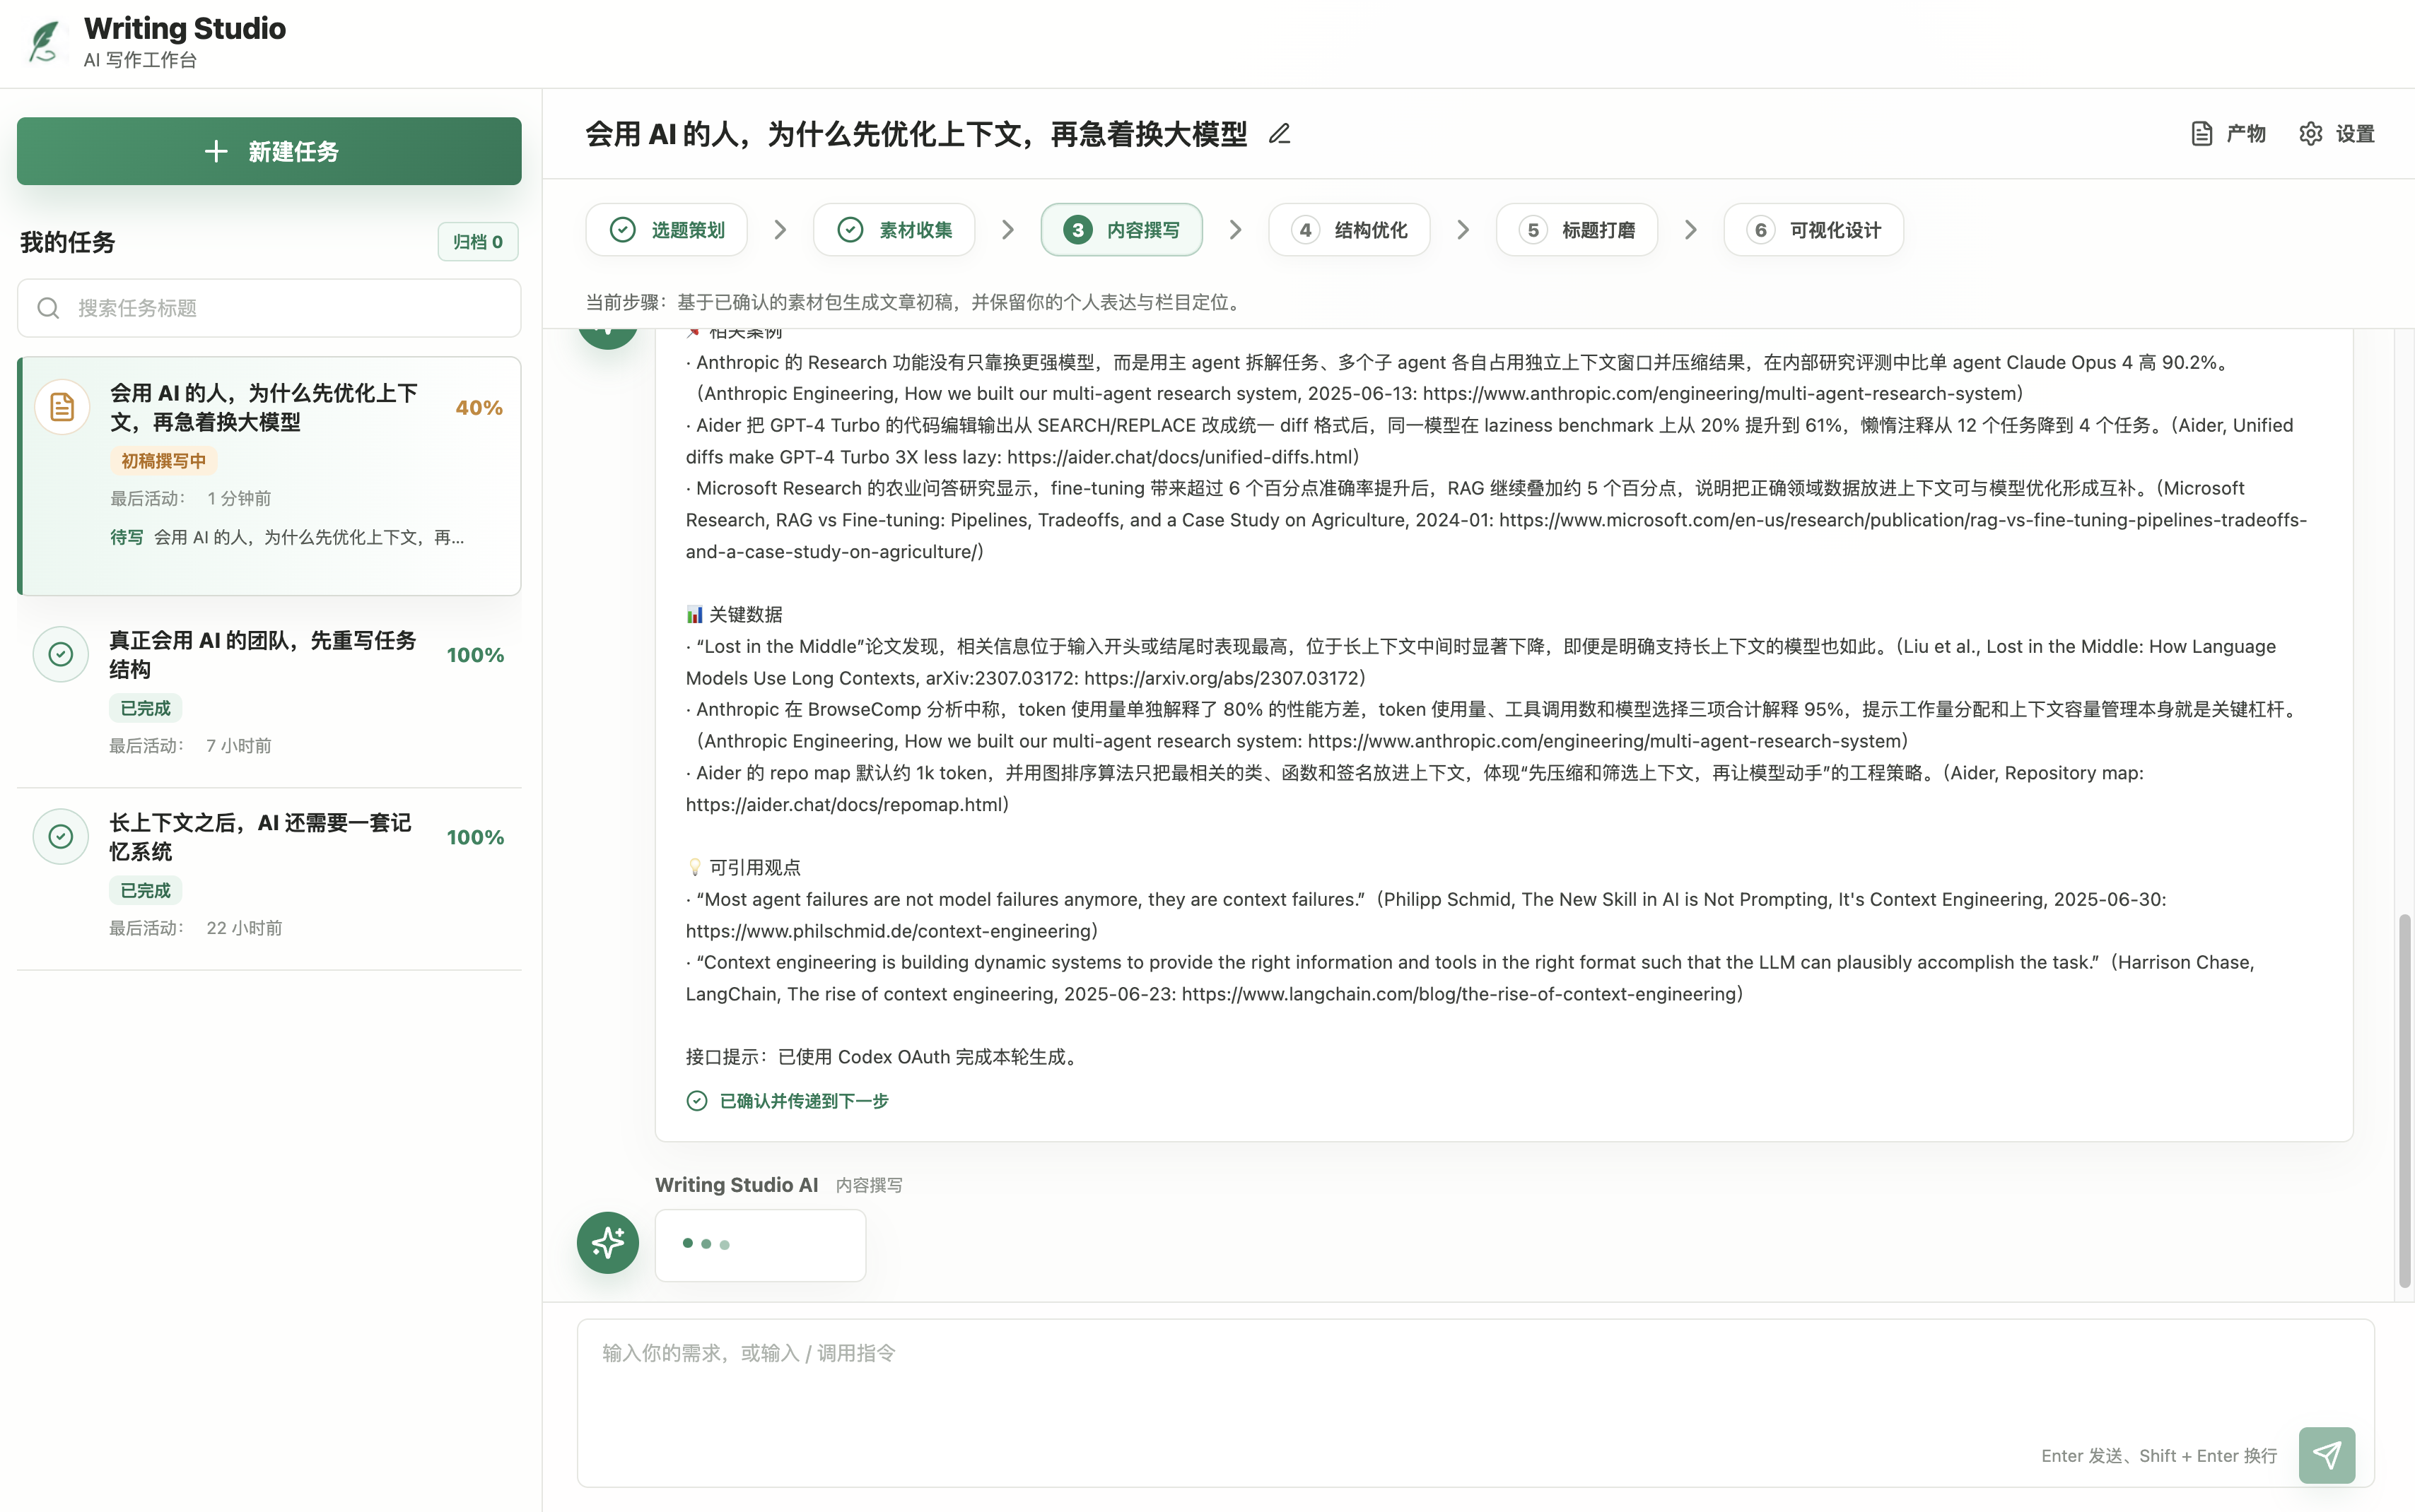Click the chat area vertical scrollbar thumb

tap(2405, 1100)
